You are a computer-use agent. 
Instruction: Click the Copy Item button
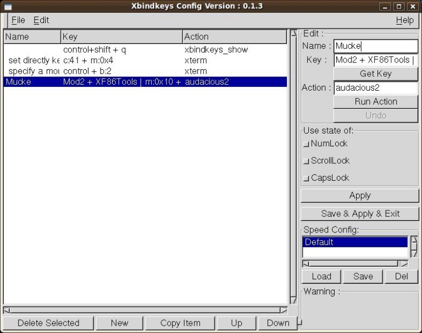click(180, 323)
